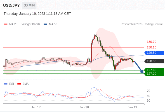Click the pink MA 20 legend swatch
165x112 pixels.
[x=6, y=24]
